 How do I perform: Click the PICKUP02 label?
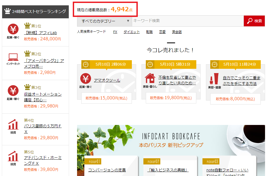(152, 162)
